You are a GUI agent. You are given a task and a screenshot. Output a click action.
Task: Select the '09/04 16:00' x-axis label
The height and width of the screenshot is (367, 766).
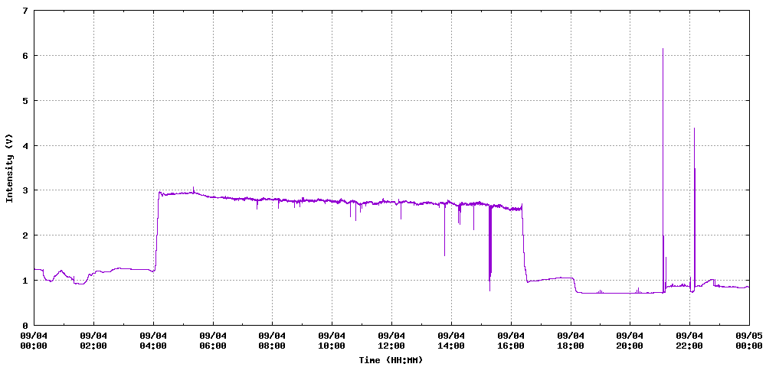pyautogui.click(x=510, y=341)
